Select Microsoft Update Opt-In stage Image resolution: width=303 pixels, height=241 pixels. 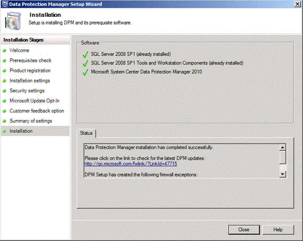(x=35, y=101)
